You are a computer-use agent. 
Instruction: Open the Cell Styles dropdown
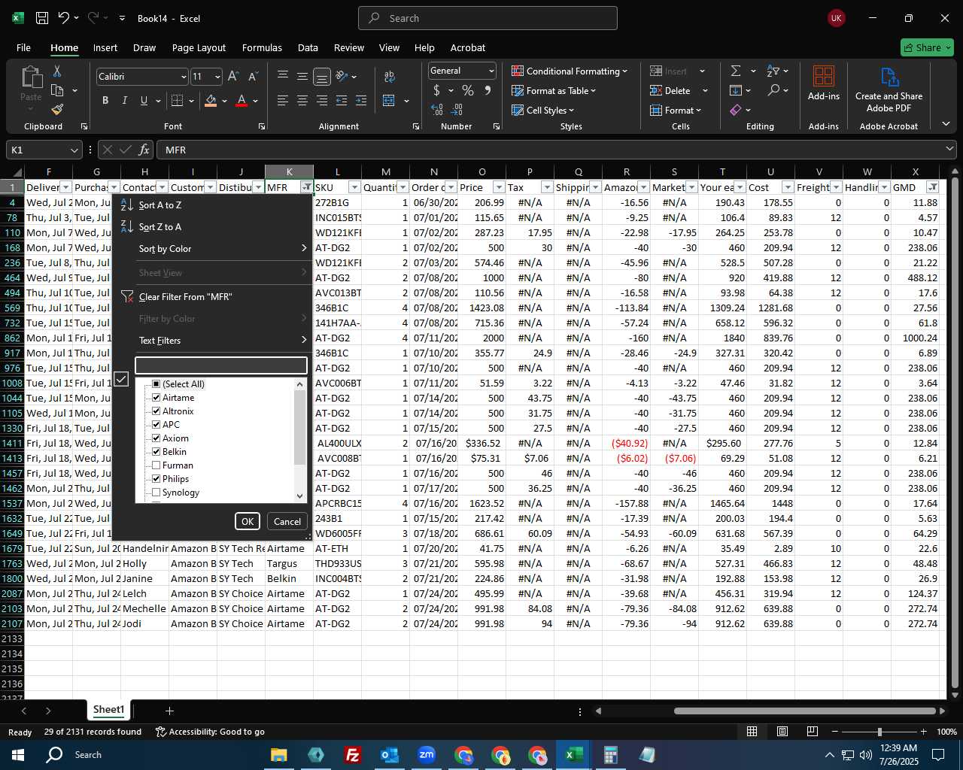(x=542, y=110)
